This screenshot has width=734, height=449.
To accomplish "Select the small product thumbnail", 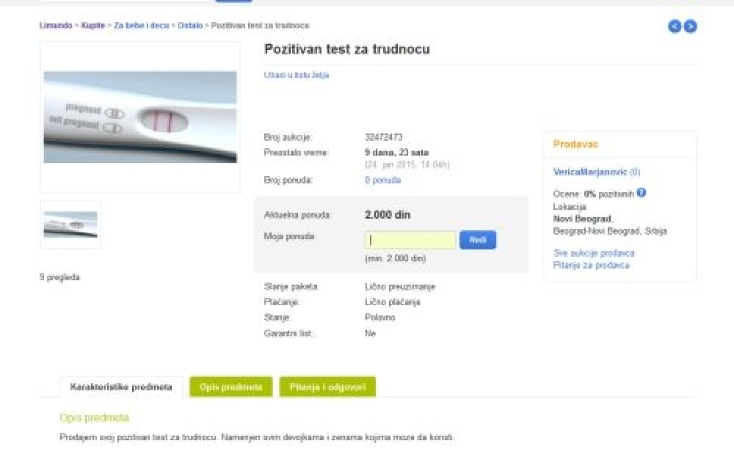I will click(70, 224).
